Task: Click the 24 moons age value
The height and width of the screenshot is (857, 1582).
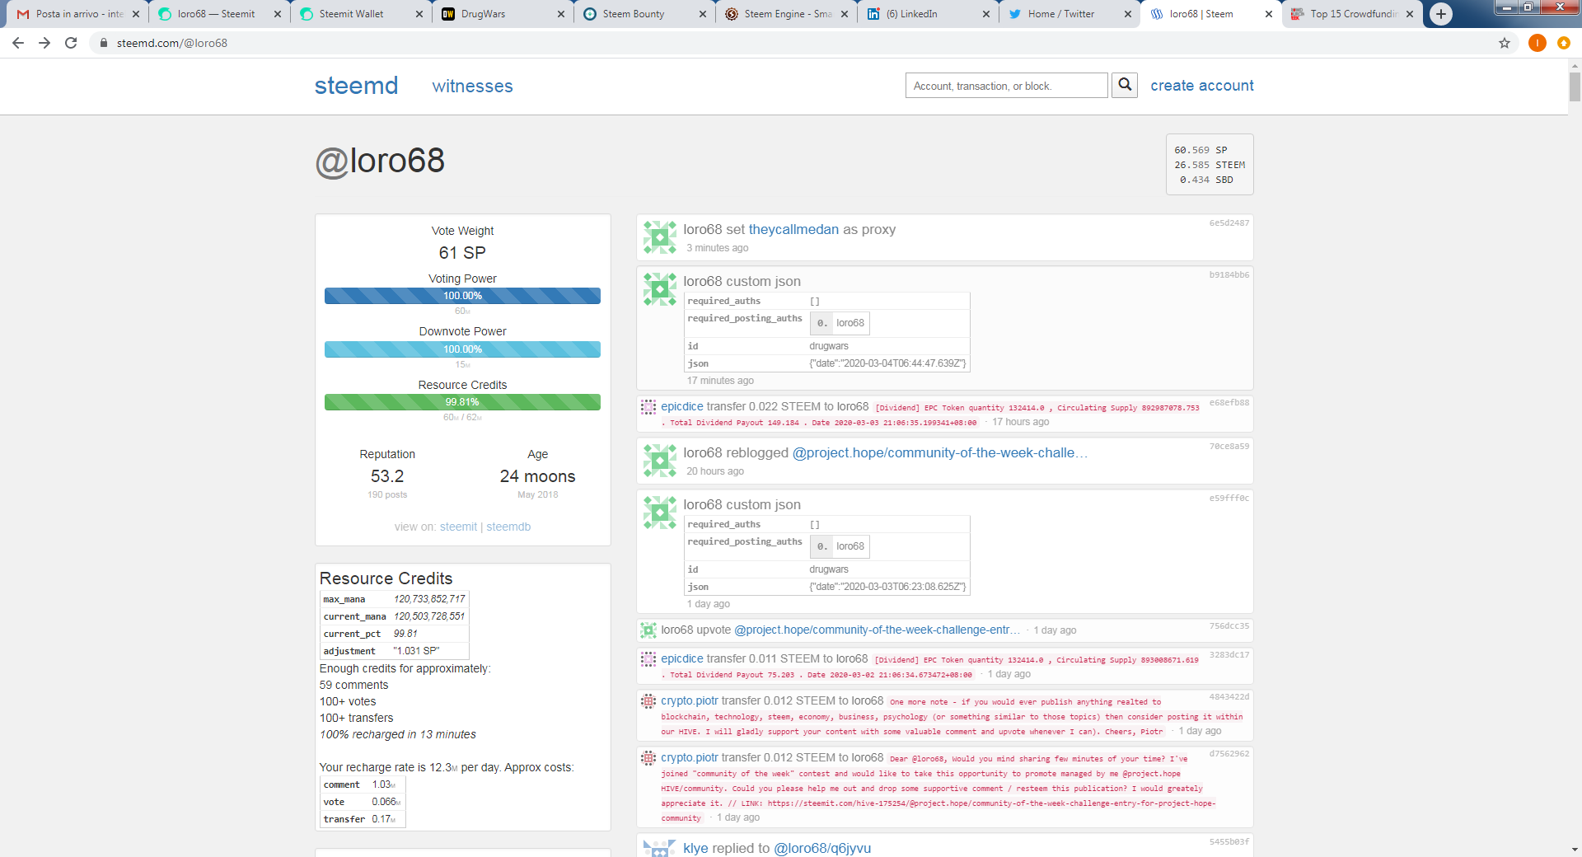Action: pos(537,476)
